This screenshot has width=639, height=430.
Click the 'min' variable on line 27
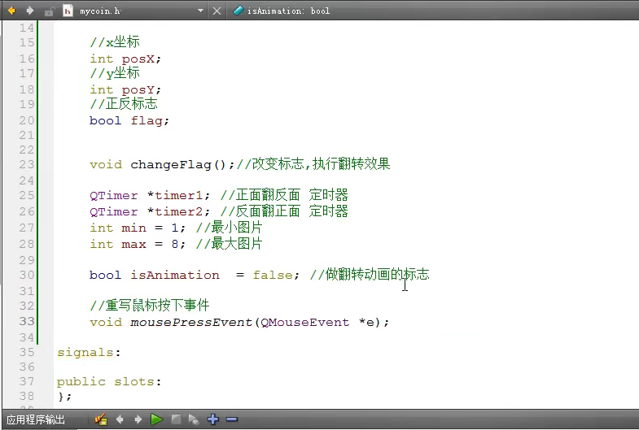[x=133, y=228]
